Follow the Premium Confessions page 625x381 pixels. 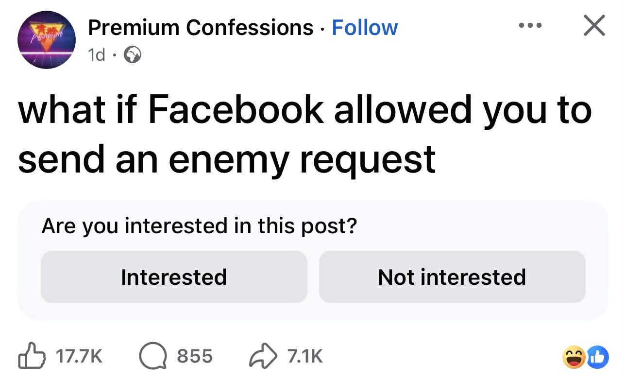[x=365, y=28]
